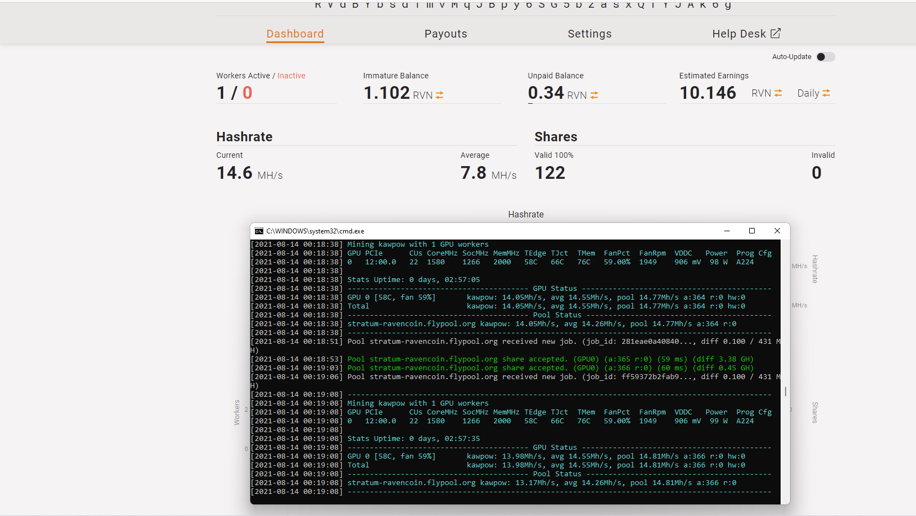
Task: Open the Settings tab
Action: 589,34
